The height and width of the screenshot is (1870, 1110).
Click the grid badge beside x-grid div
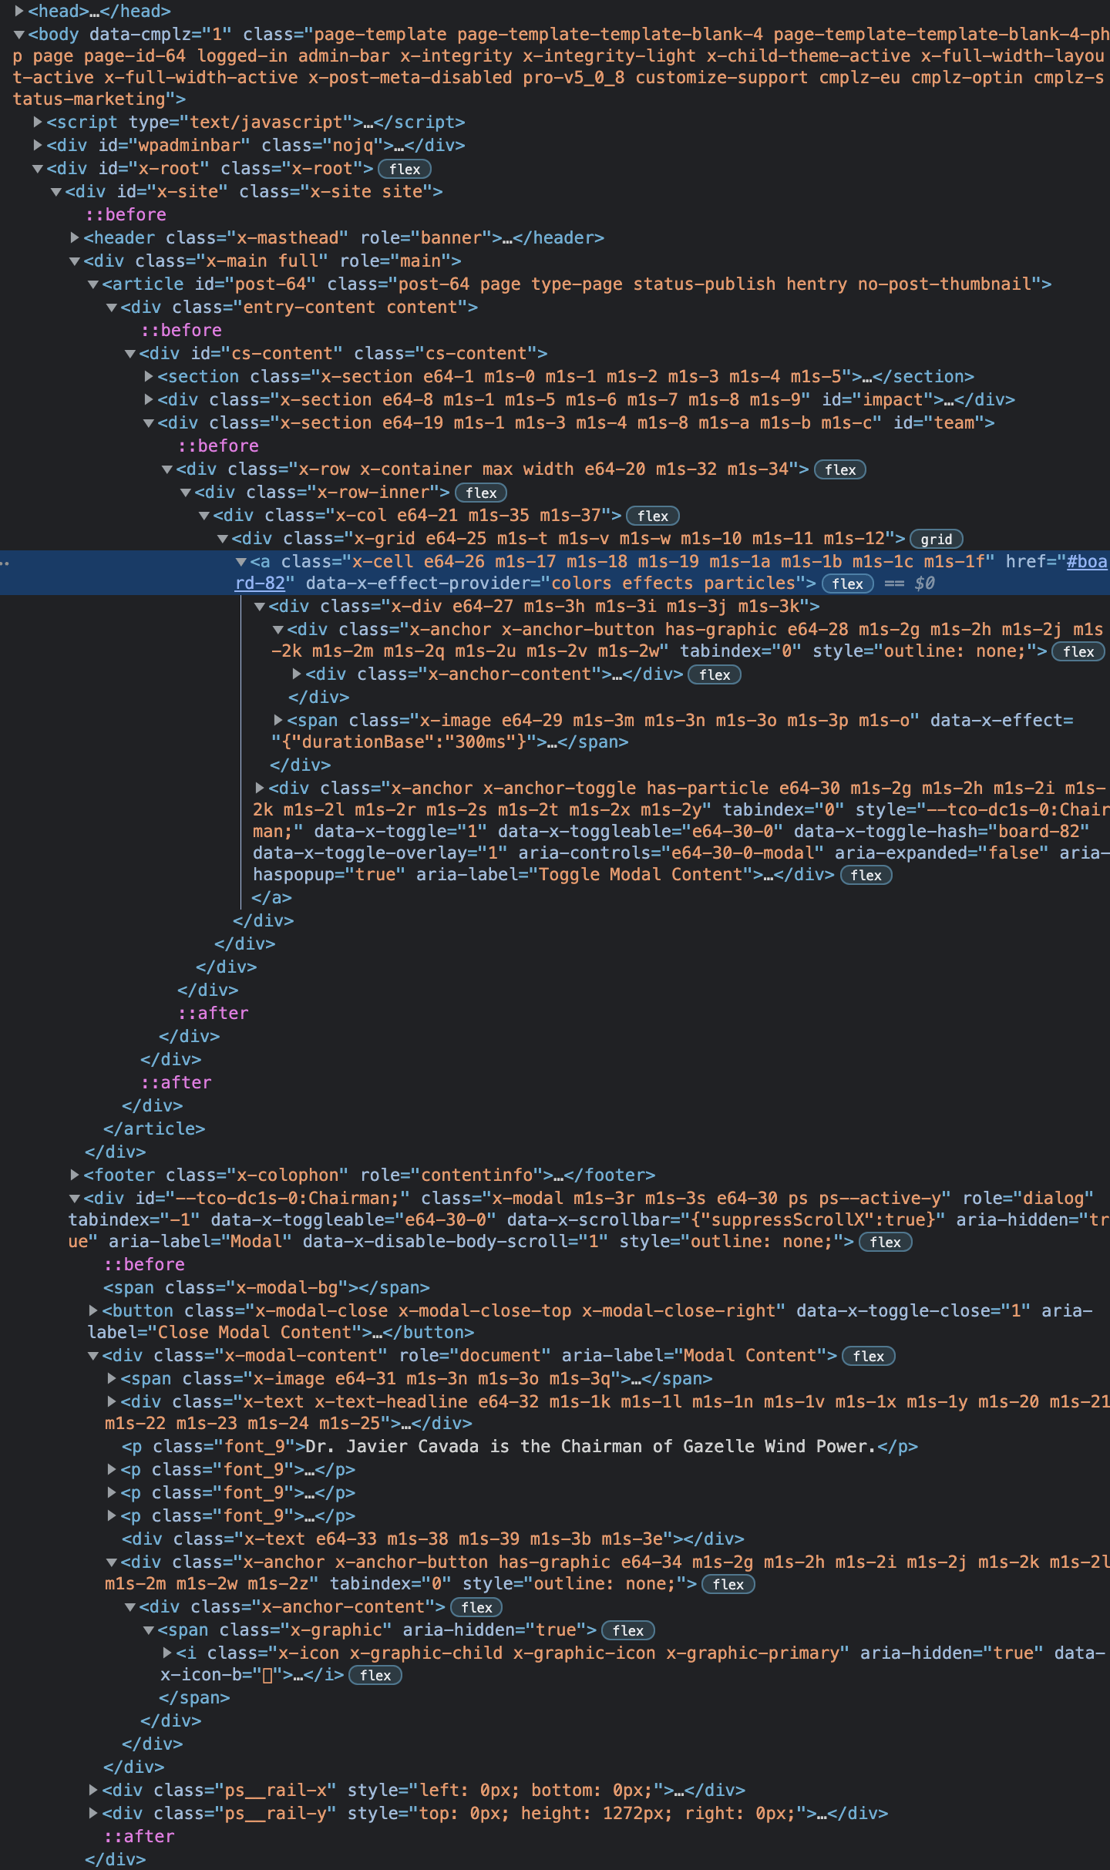(x=936, y=539)
